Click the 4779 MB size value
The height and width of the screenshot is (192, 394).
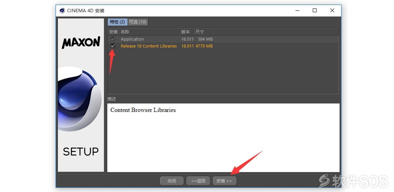[x=204, y=46]
